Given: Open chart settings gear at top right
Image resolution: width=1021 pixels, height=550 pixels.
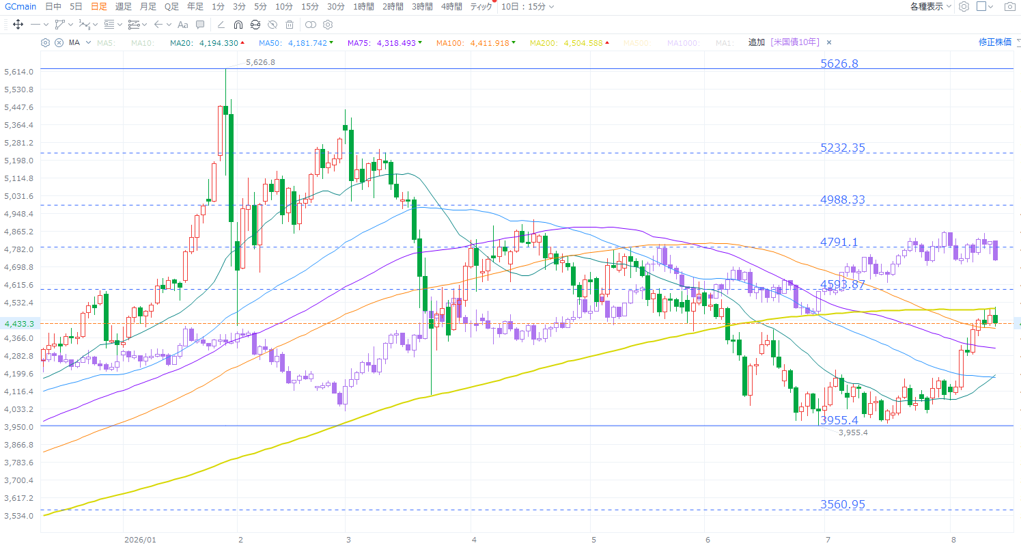Looking at the screenshot, I should point(964,6).
